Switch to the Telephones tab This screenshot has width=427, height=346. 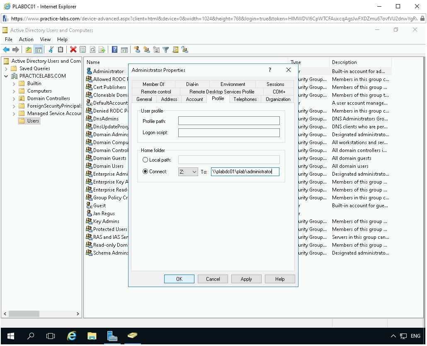point(245,99)
